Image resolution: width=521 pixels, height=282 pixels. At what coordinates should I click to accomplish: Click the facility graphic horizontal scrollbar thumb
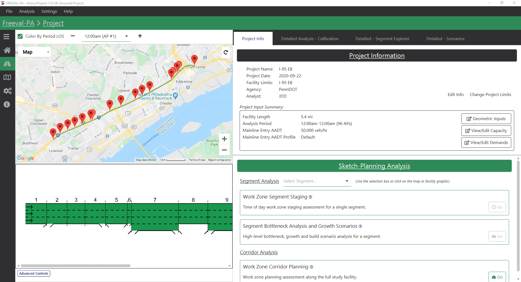75,266
